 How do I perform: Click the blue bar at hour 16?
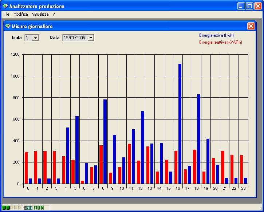[x=180, y=123]
